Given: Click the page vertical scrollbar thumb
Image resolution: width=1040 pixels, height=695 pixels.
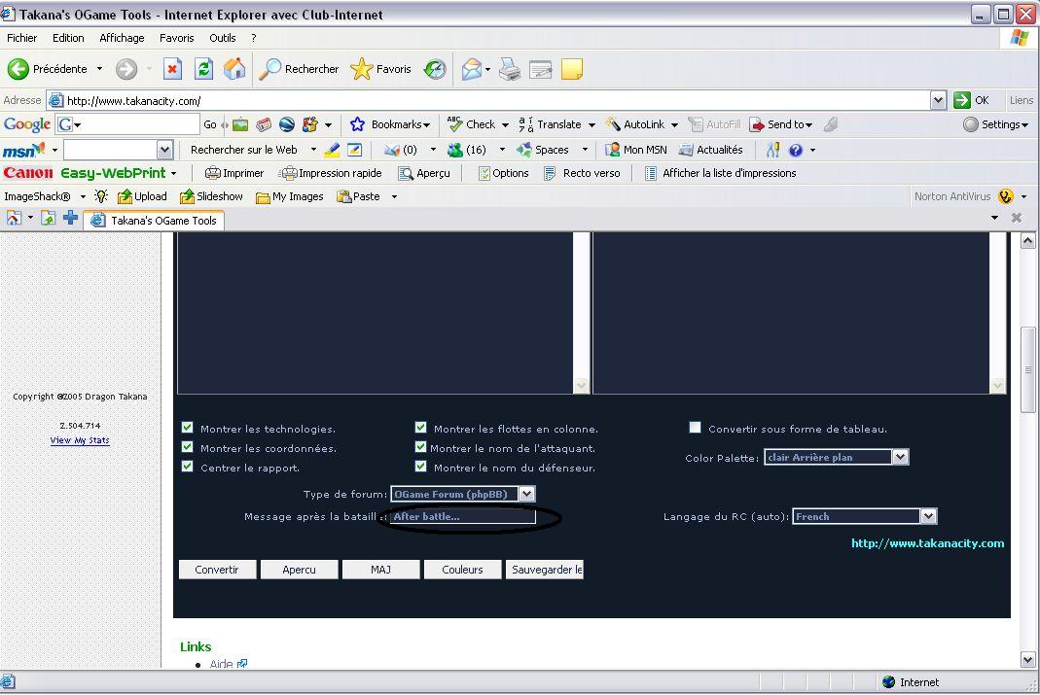Looking at the screenshot, I should 1026,369.
